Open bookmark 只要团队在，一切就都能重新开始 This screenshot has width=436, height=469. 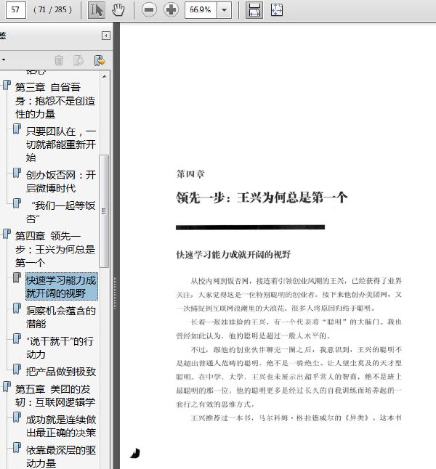61,144
